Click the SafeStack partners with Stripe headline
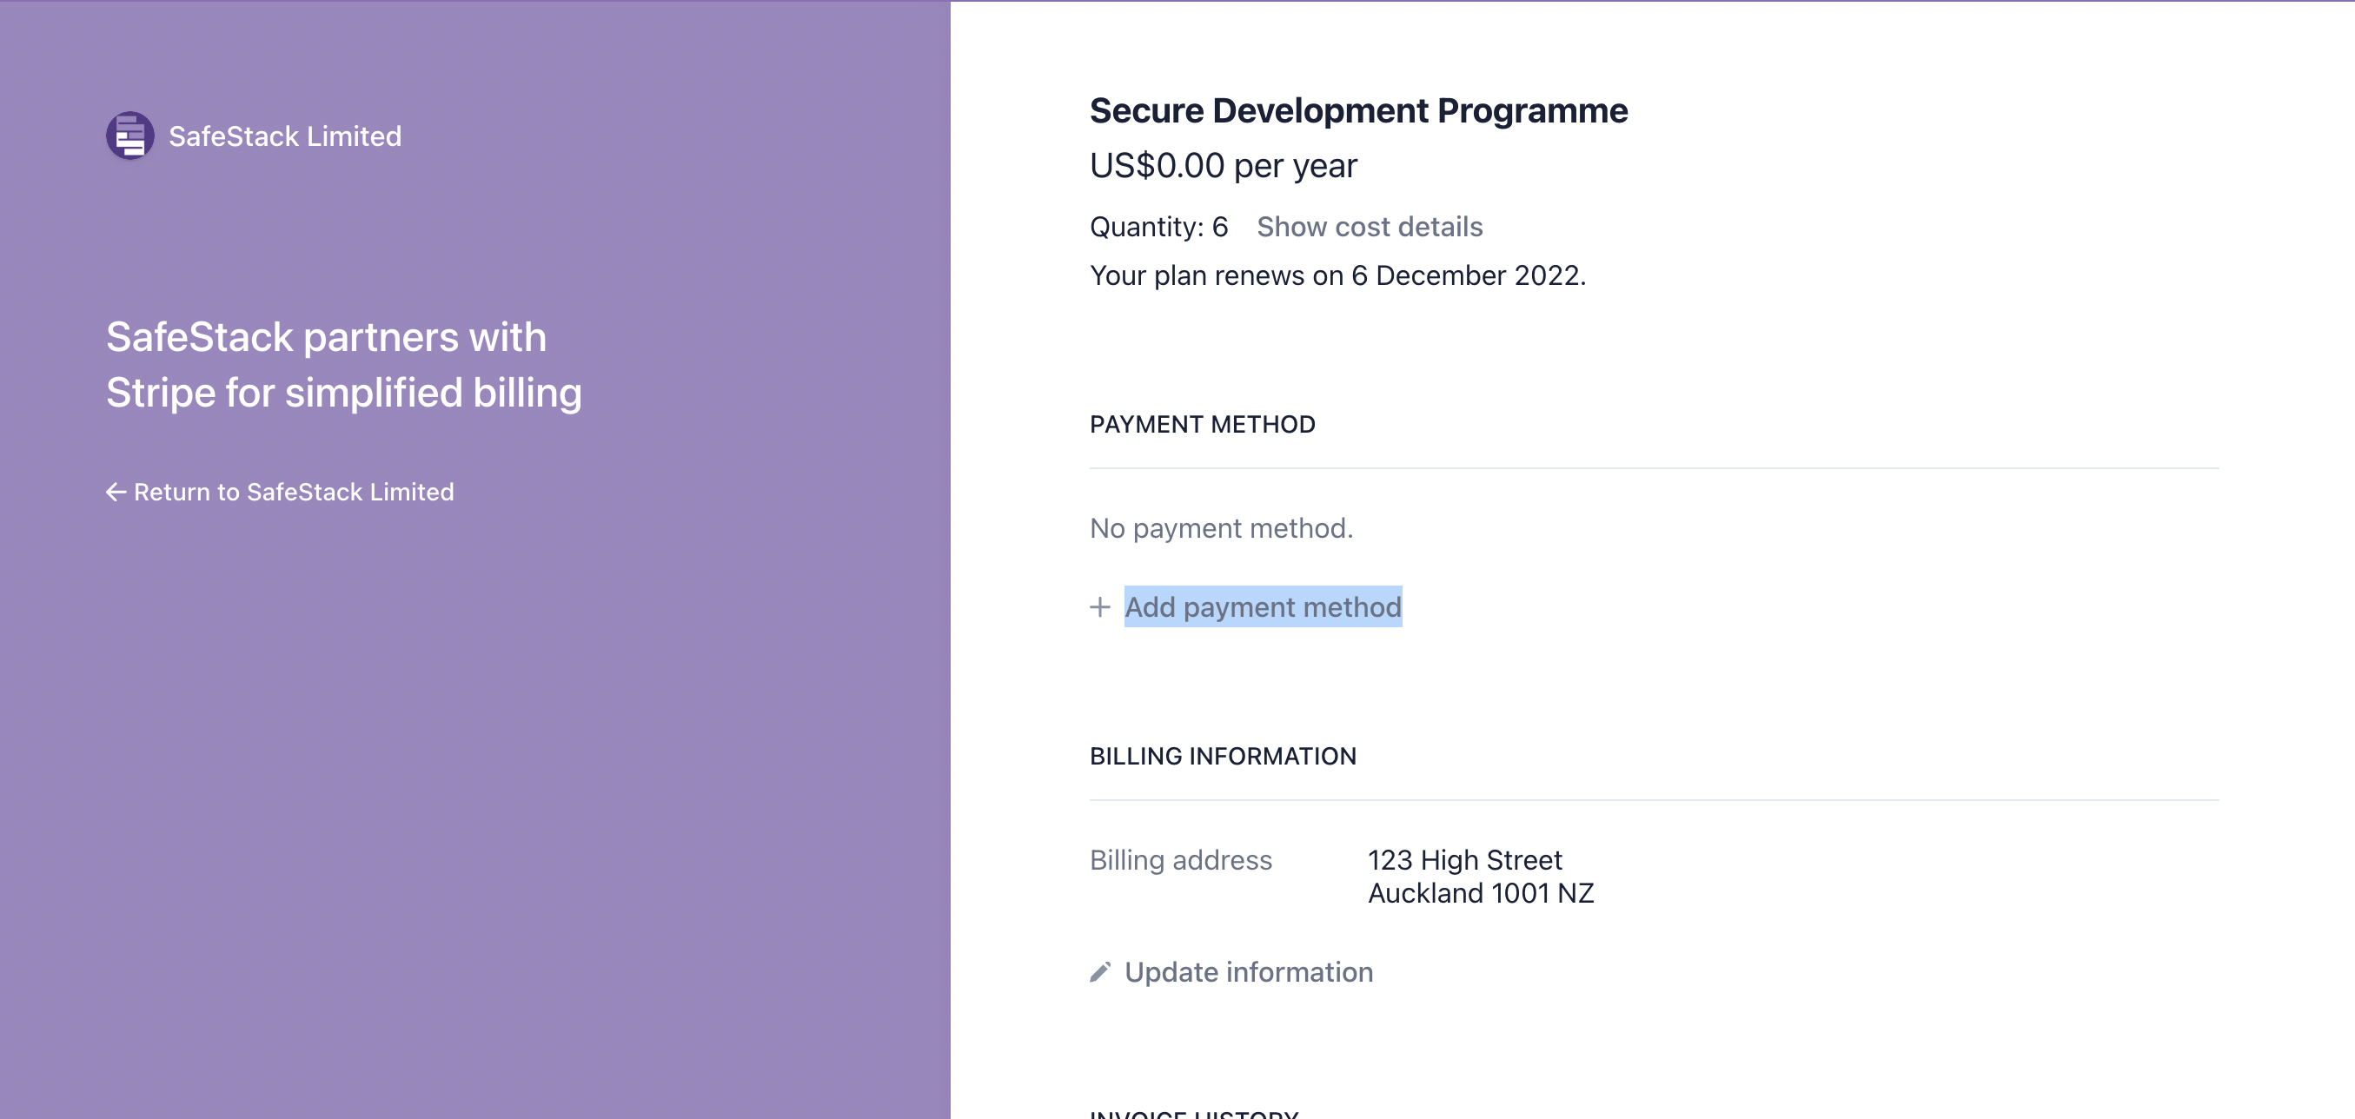 pos(344,365)
